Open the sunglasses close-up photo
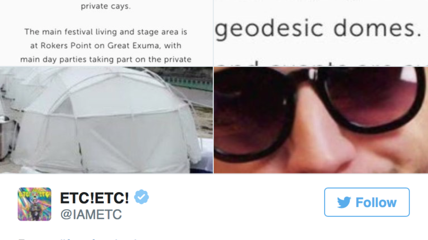This screenshot has height=240, width=428. pos(321,120)
